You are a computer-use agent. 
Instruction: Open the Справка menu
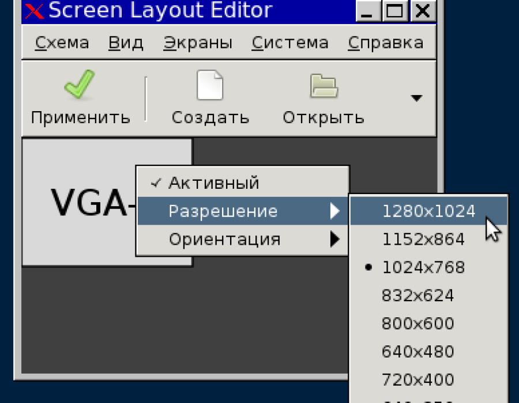pos(386,43)
